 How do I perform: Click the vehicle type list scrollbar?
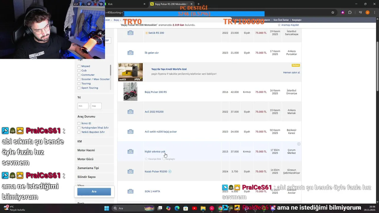[110, 70]
